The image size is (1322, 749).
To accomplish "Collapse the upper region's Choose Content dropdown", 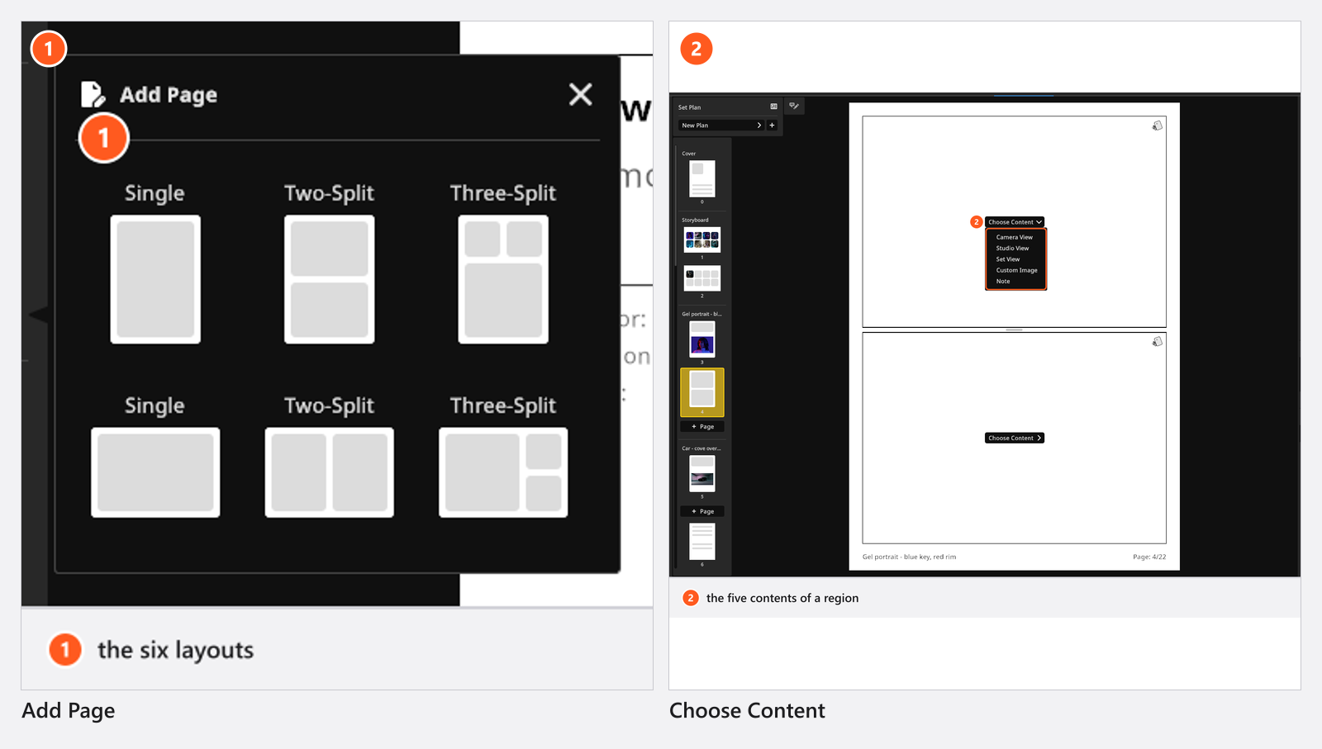I will click(1015, 222).
